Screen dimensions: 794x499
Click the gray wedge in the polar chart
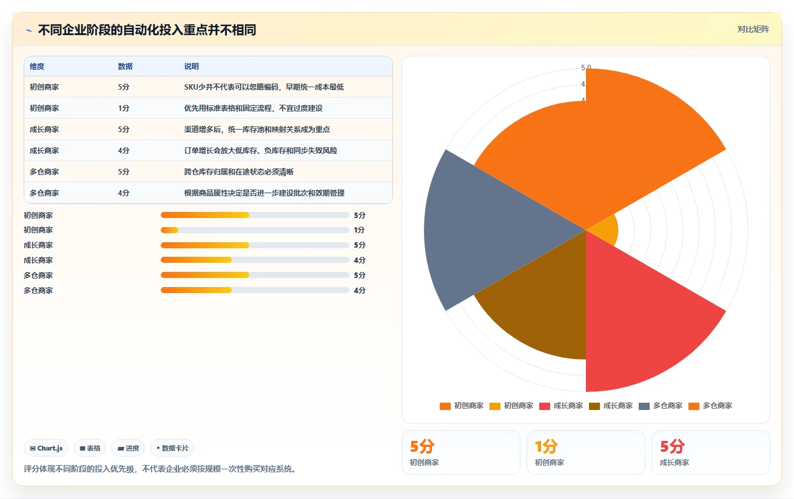coord(485,230)
